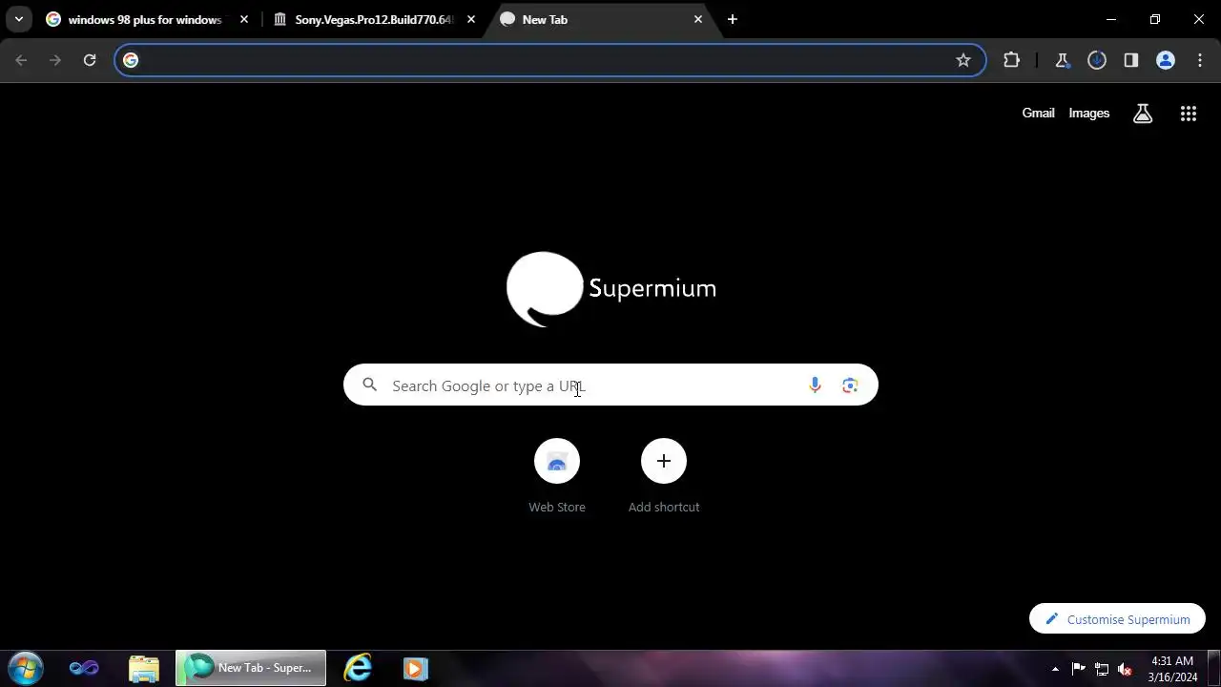Click the Add shortcut button

tap(664, 476)
